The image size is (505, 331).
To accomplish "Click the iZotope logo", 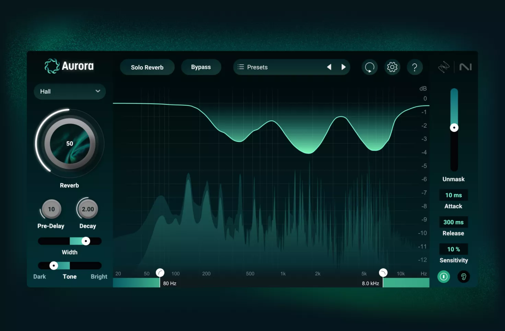I will point(444,67).
